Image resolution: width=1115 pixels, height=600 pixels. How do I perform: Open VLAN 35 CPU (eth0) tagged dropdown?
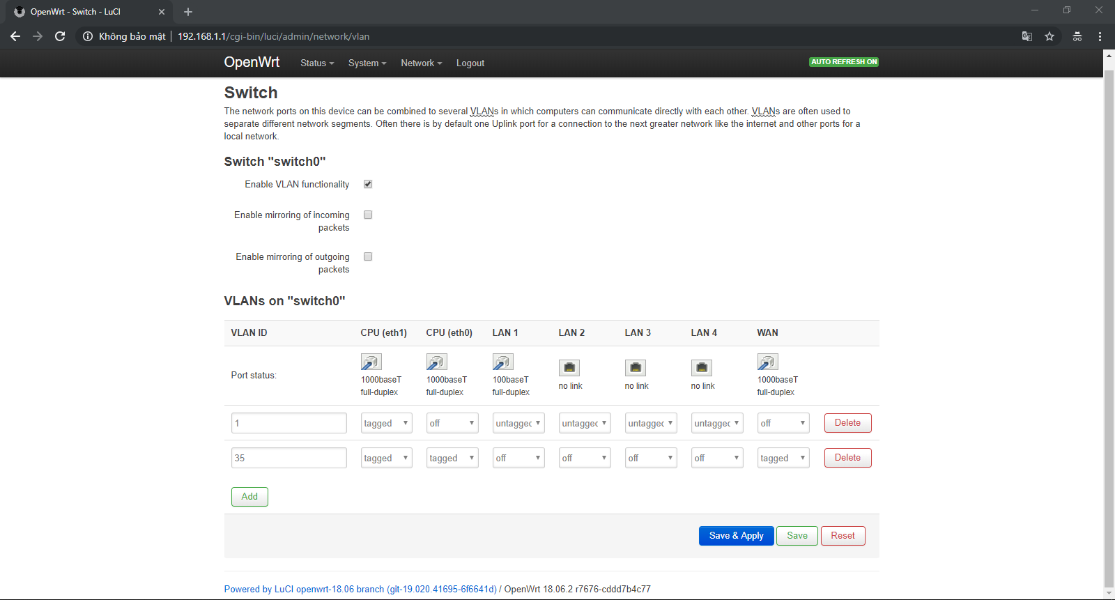pos(452,458)
